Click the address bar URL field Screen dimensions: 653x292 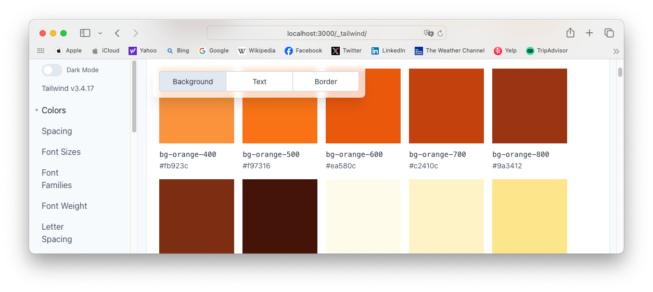pos(326,33)
